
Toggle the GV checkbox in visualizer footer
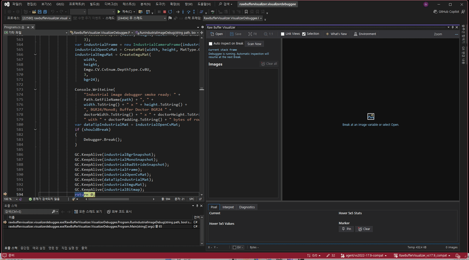pos(234,247)
